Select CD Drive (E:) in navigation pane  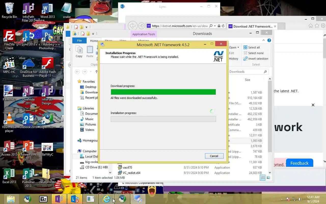coord(94,167)
